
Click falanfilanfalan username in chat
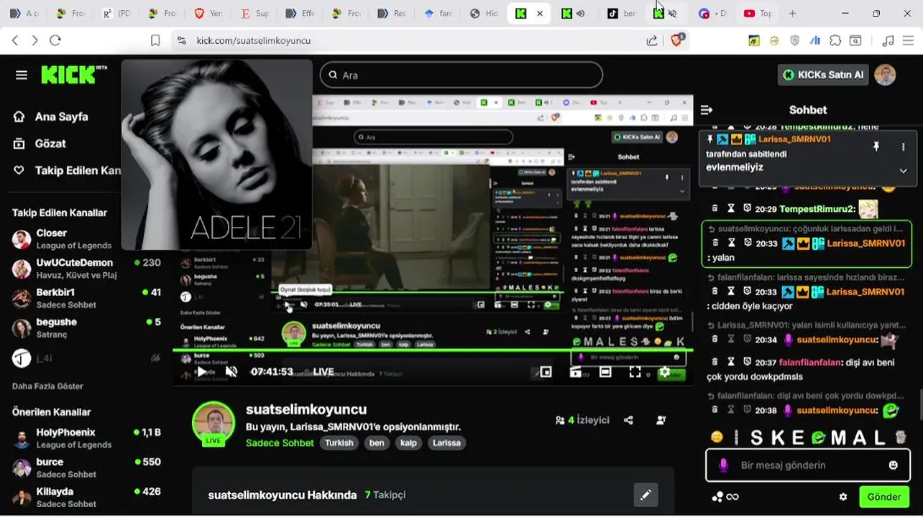[809, 363]
